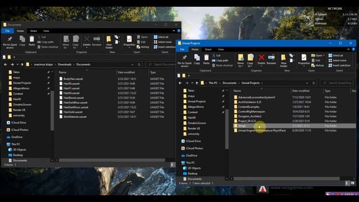Collapse the ribbon in Unreal Projects window
Viewport: 359px width, 202px height.
[x=348, y=49]
